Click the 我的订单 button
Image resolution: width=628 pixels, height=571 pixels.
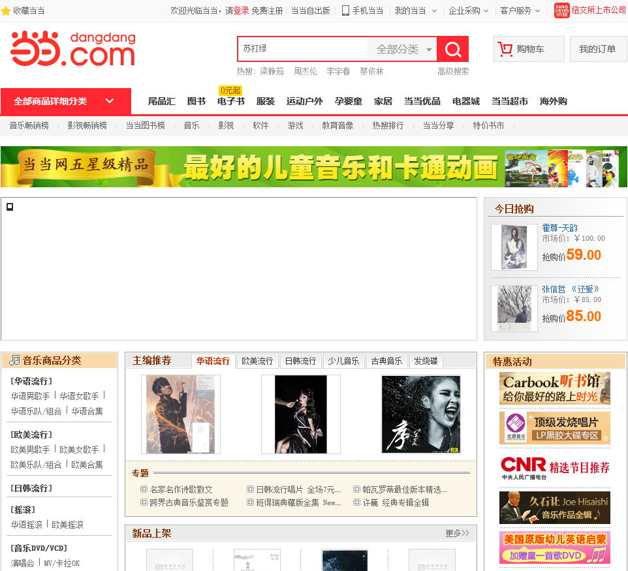[598, 49]
